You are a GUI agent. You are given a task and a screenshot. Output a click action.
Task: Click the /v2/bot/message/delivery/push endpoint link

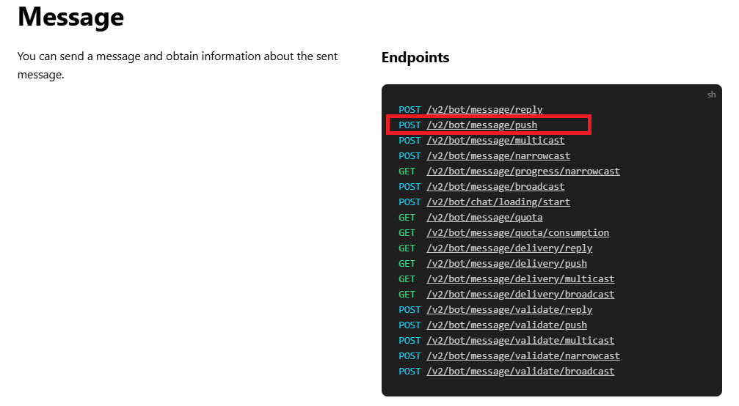pyautogui.click(x=506, y=264)
